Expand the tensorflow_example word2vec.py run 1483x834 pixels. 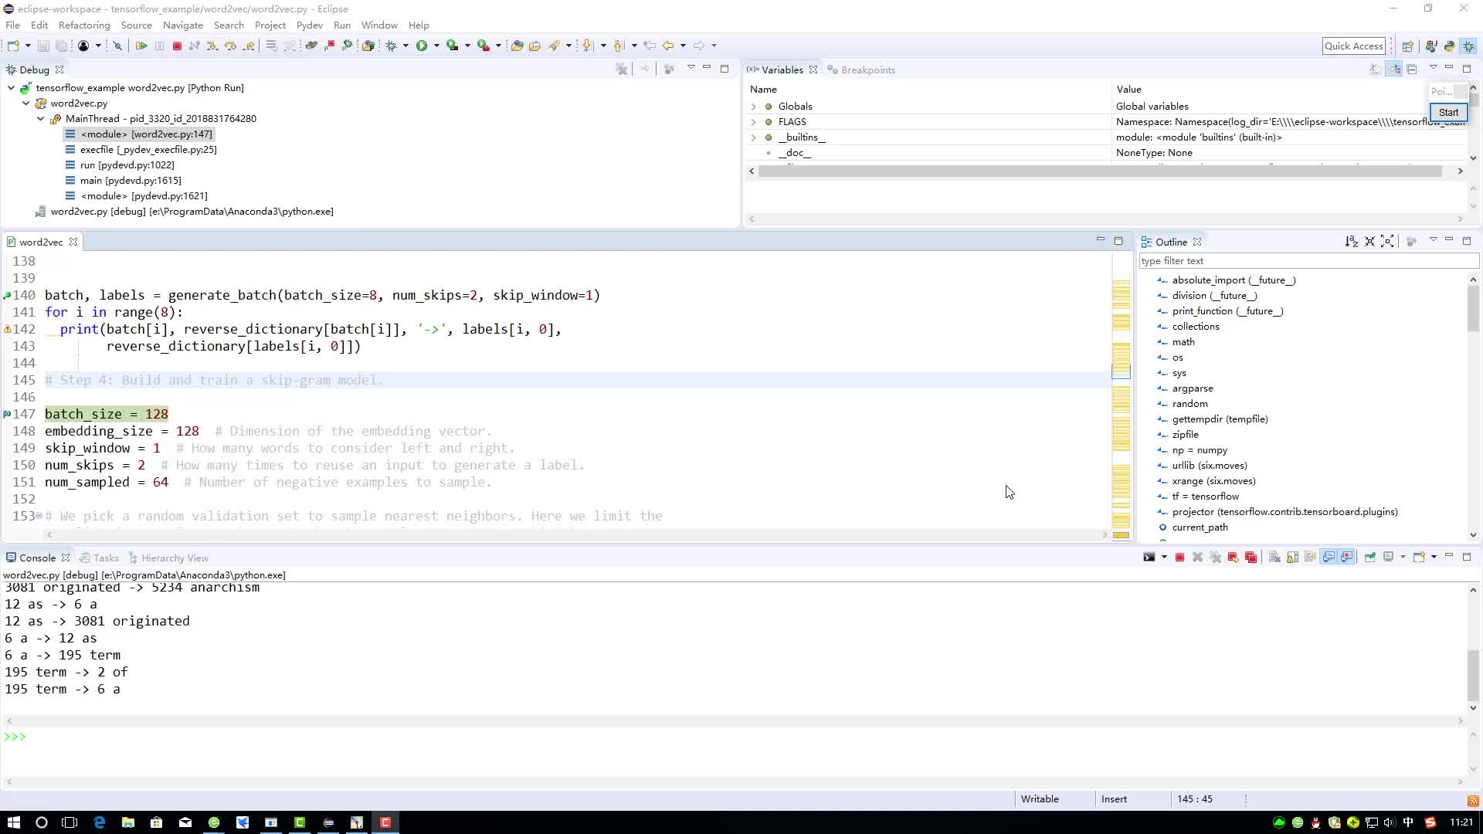10,87
